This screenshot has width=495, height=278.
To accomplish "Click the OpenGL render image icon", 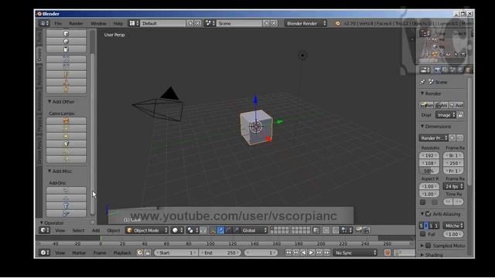I will click(x=359, y=230).
